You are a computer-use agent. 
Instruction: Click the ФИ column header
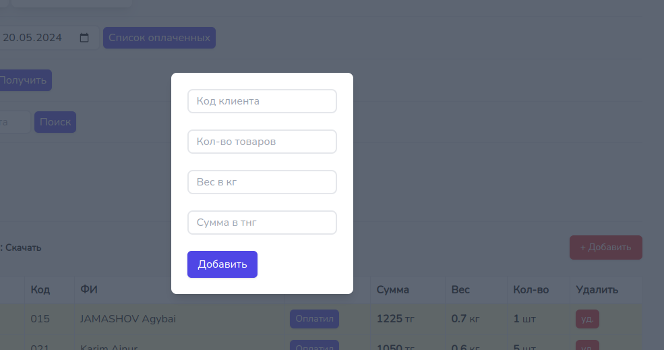tap(90, 290)
